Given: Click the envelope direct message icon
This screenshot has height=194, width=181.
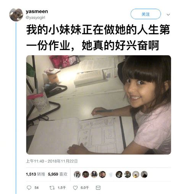Looking at the screenshot, I should point(98,187).
